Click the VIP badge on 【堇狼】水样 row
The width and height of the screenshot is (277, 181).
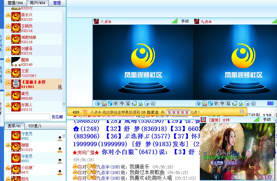(x=60, y=87)
